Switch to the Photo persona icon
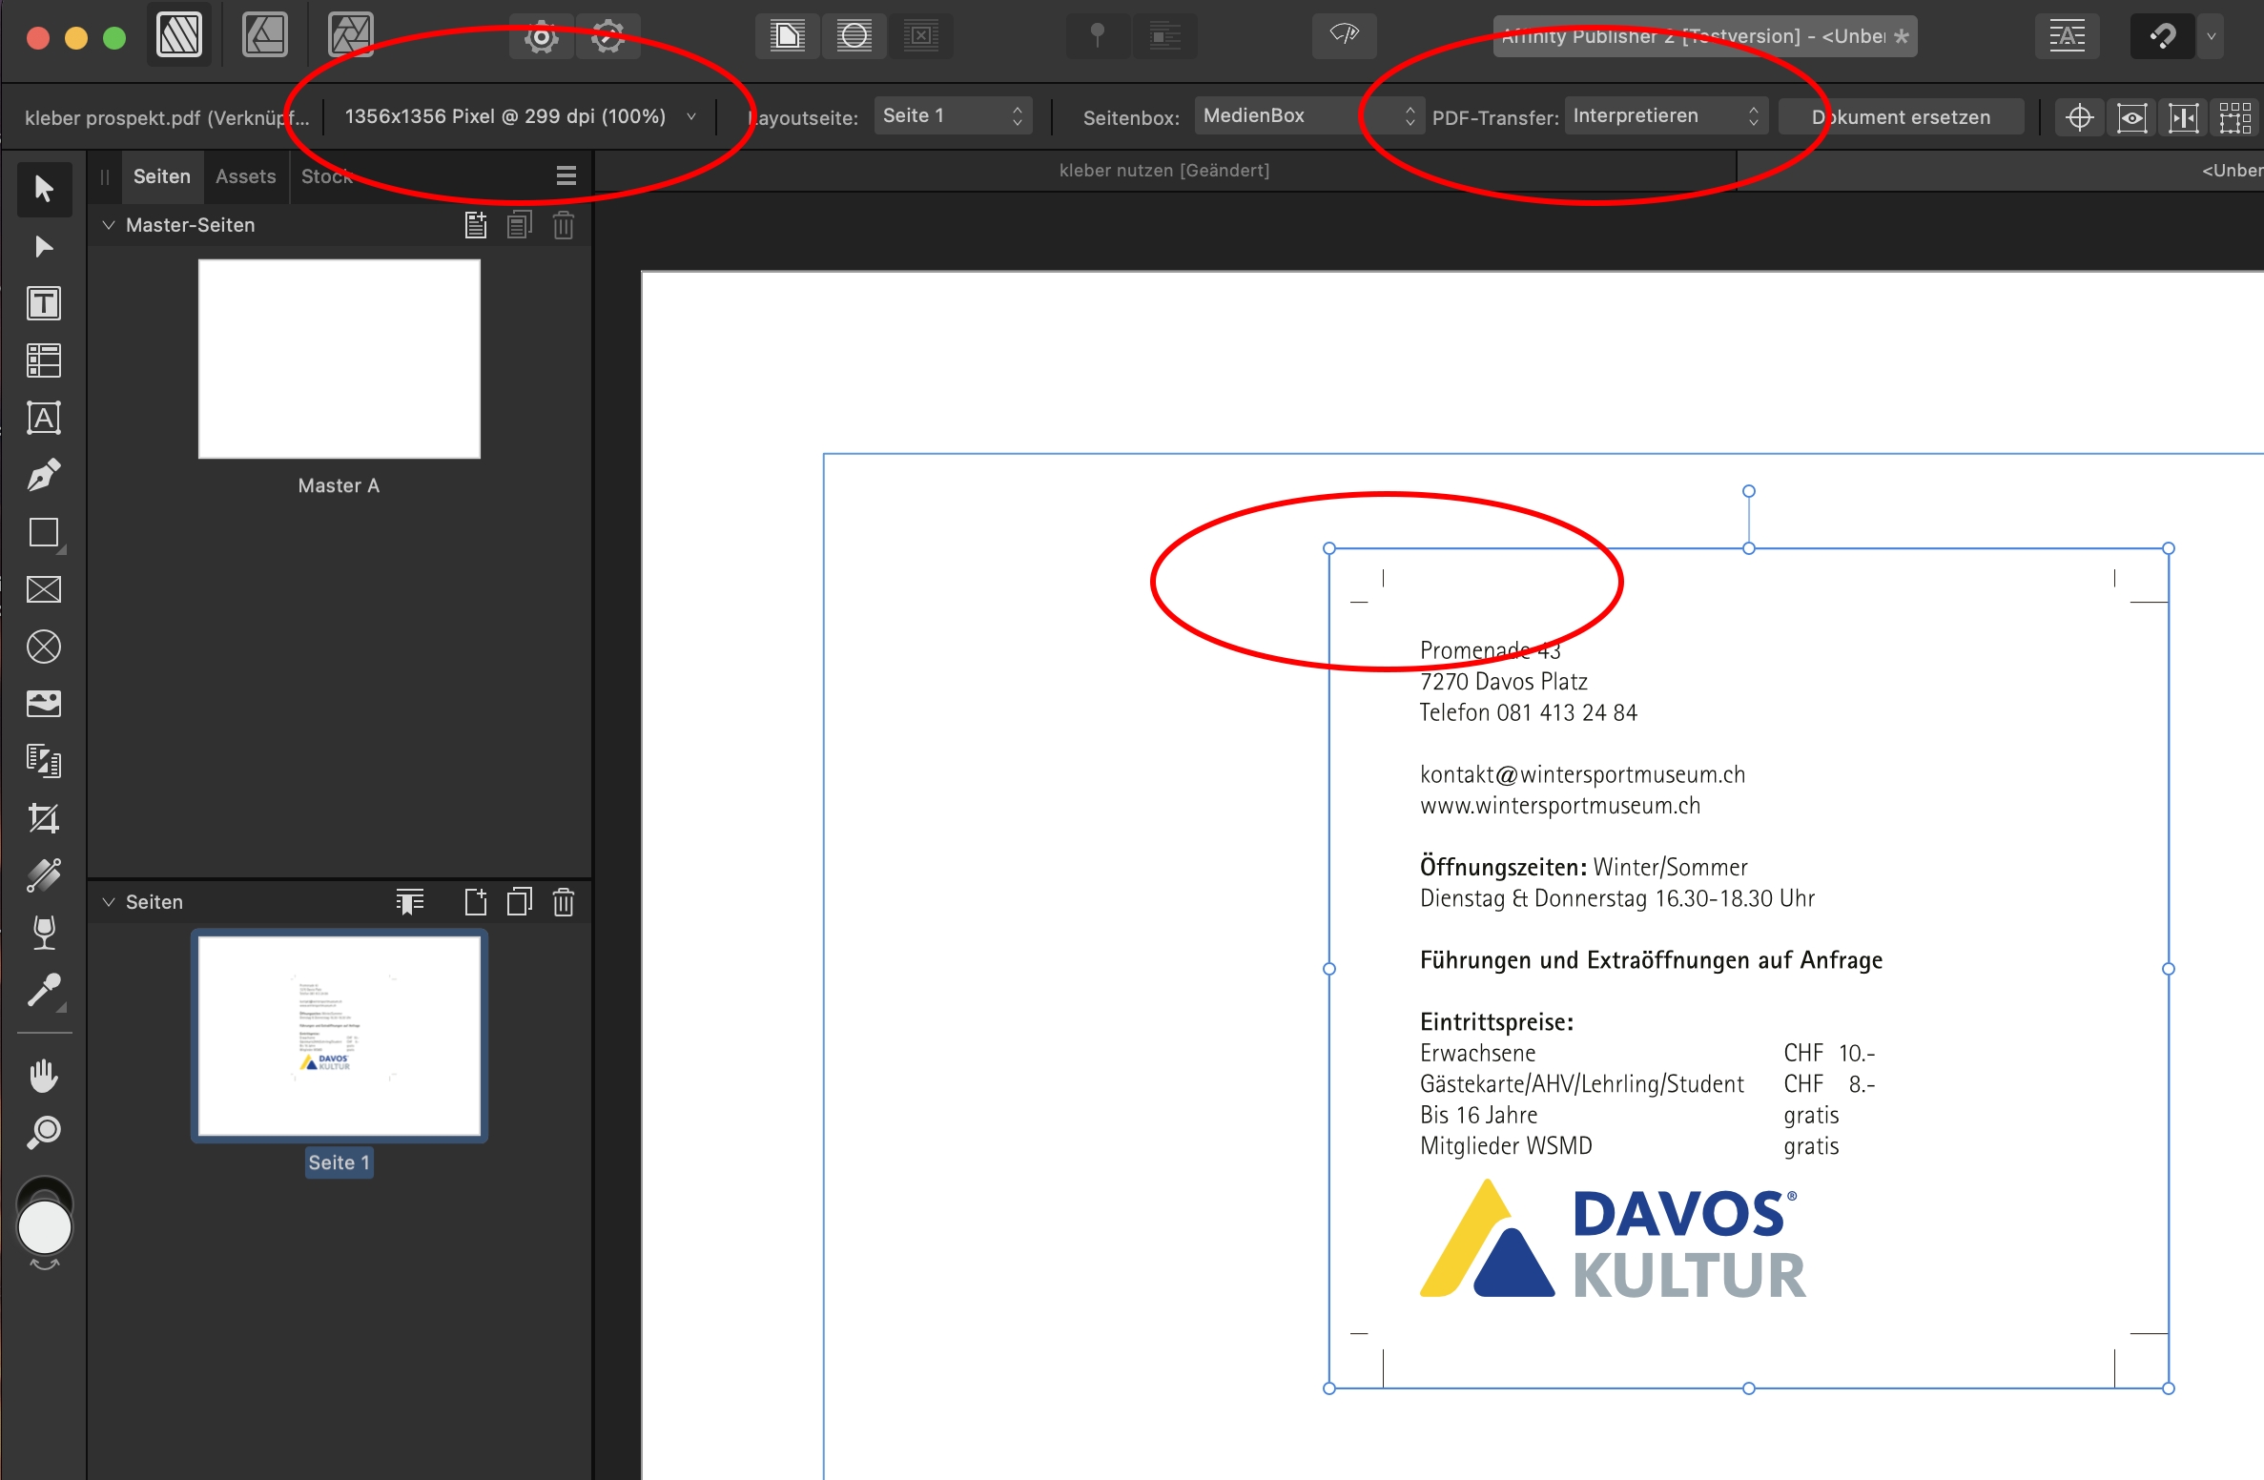This screenshot has height=1480, width=2264. [x=350, y=35]
